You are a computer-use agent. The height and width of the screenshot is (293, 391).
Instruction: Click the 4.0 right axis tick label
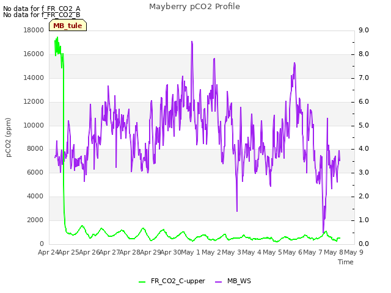364,149
